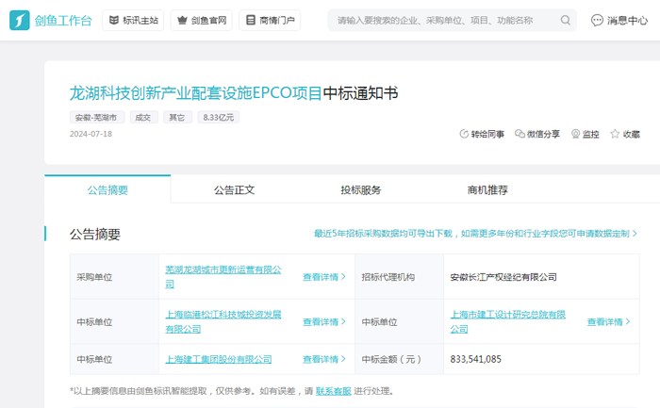Open the data export customization notice link
Viewport: 660px width, 408px height.
coord(475,234)
